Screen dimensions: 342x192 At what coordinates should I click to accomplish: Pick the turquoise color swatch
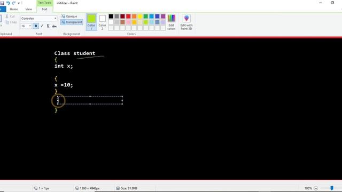coord(152,17)
